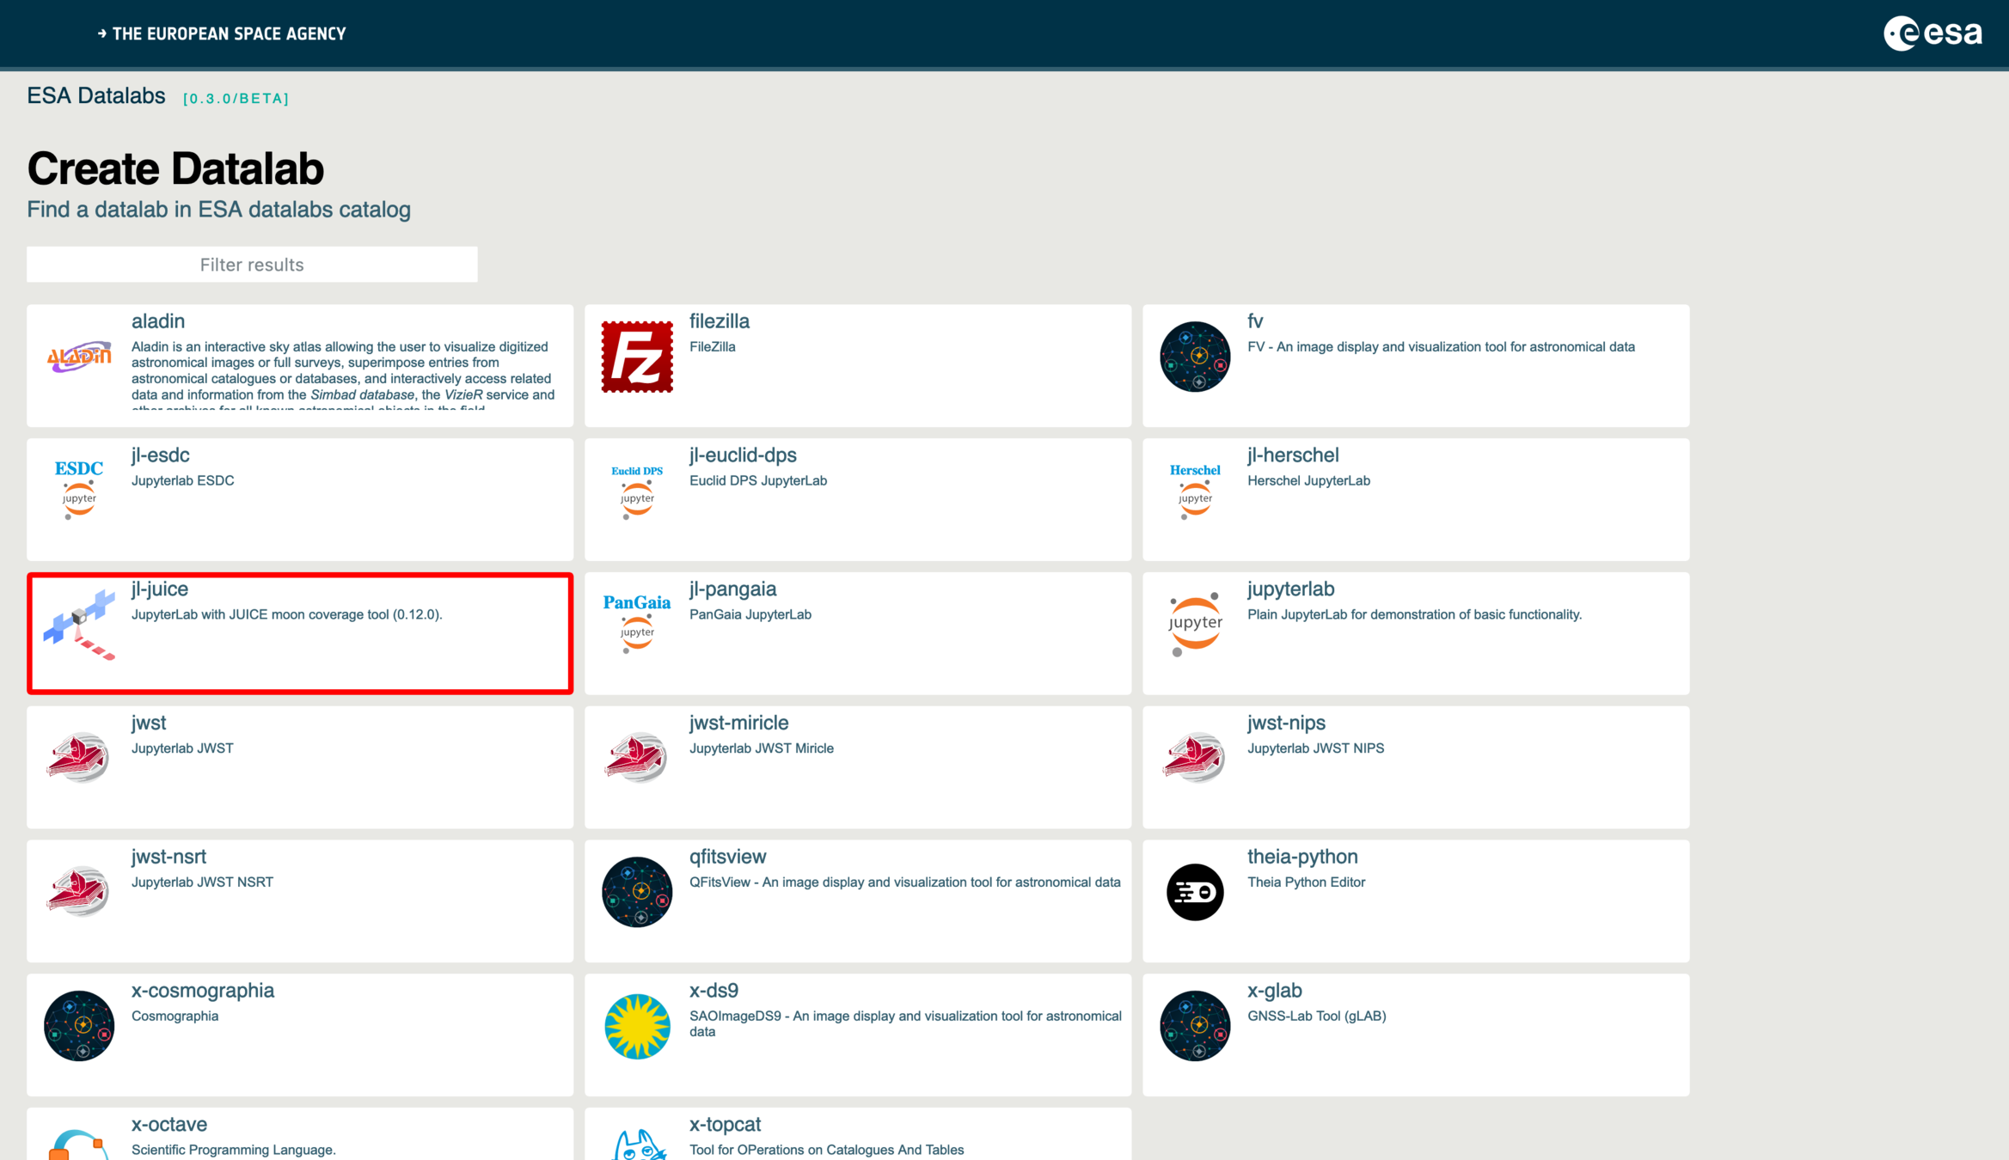Click the ESDC Jupyter icon
The width and height of the screenshot is (2009, 1160).
coord(79,490)
